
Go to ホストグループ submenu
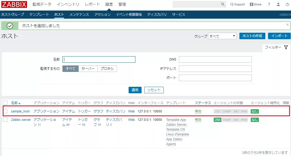(13, 15)
